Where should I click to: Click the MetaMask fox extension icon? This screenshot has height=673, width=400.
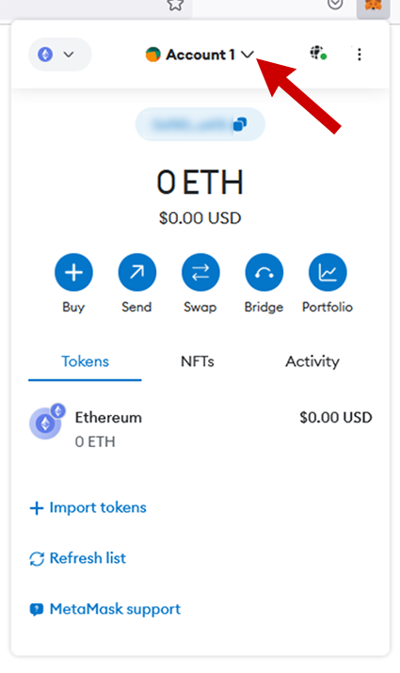[x=373, y=6]
